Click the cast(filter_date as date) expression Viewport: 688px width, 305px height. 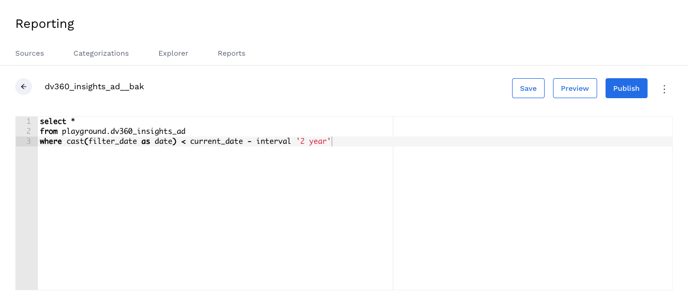(x=121, y=141)
